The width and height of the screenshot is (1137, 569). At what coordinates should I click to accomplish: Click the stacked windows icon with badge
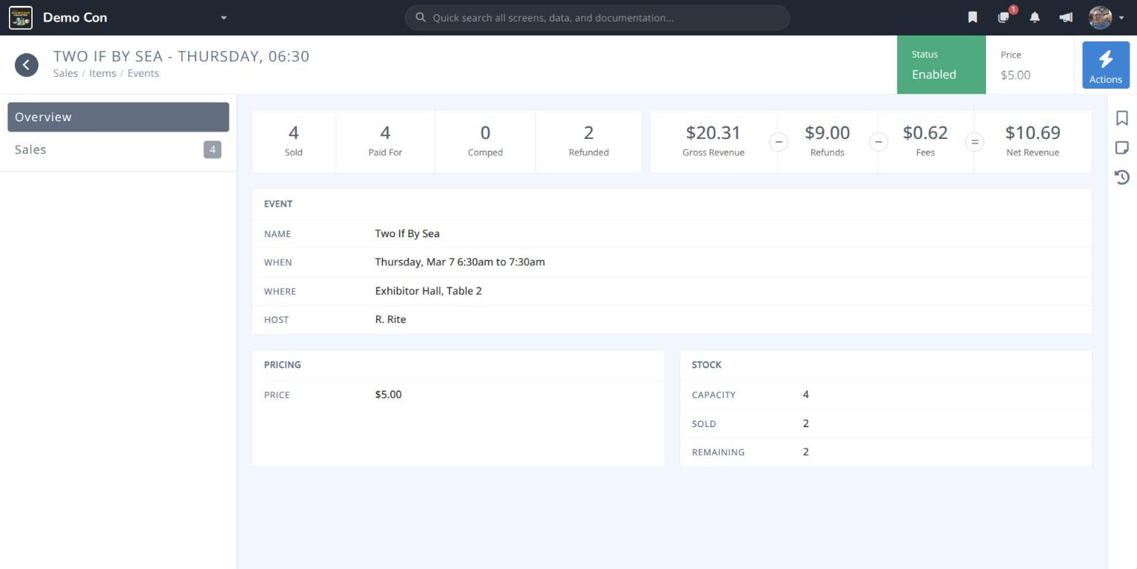(x=1004, y=18)
